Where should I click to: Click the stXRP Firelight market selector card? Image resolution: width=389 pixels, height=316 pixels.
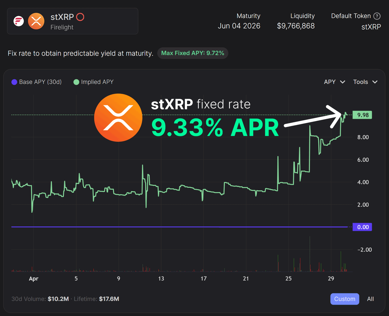pos(73,21)
